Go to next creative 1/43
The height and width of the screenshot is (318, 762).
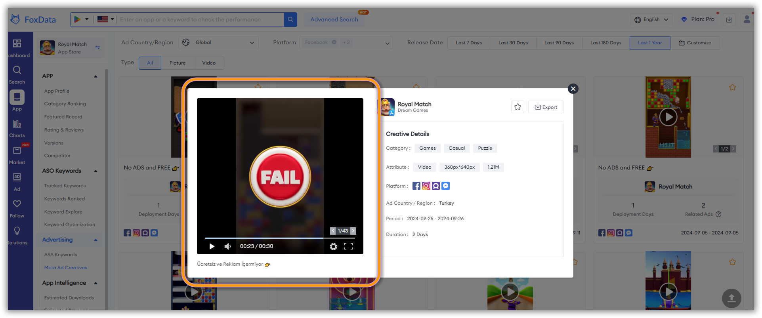(353, 231)
